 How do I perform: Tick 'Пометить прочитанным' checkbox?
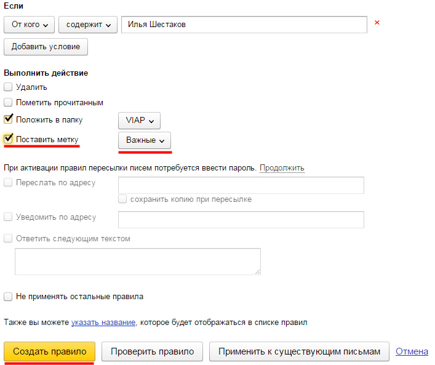(8, 102)
